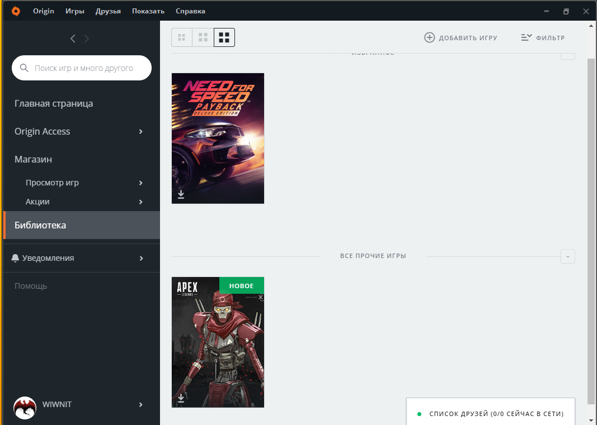Switch to medium tile view
This screenshot has width=597, height=425.
[x=203, y=37]
